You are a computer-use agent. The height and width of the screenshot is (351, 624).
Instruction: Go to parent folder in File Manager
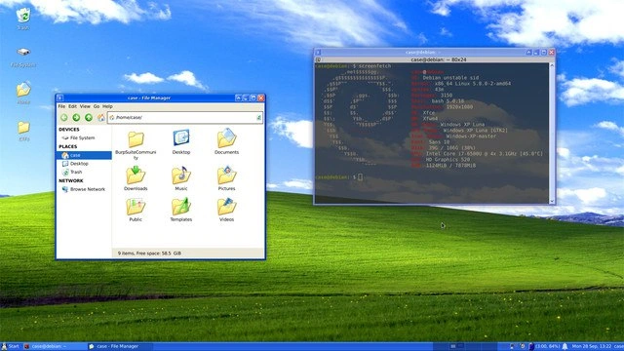(89, 117)
